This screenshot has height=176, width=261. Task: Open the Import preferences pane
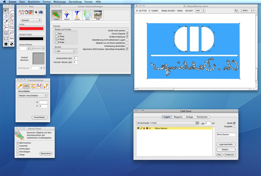(x=67, y=15)
